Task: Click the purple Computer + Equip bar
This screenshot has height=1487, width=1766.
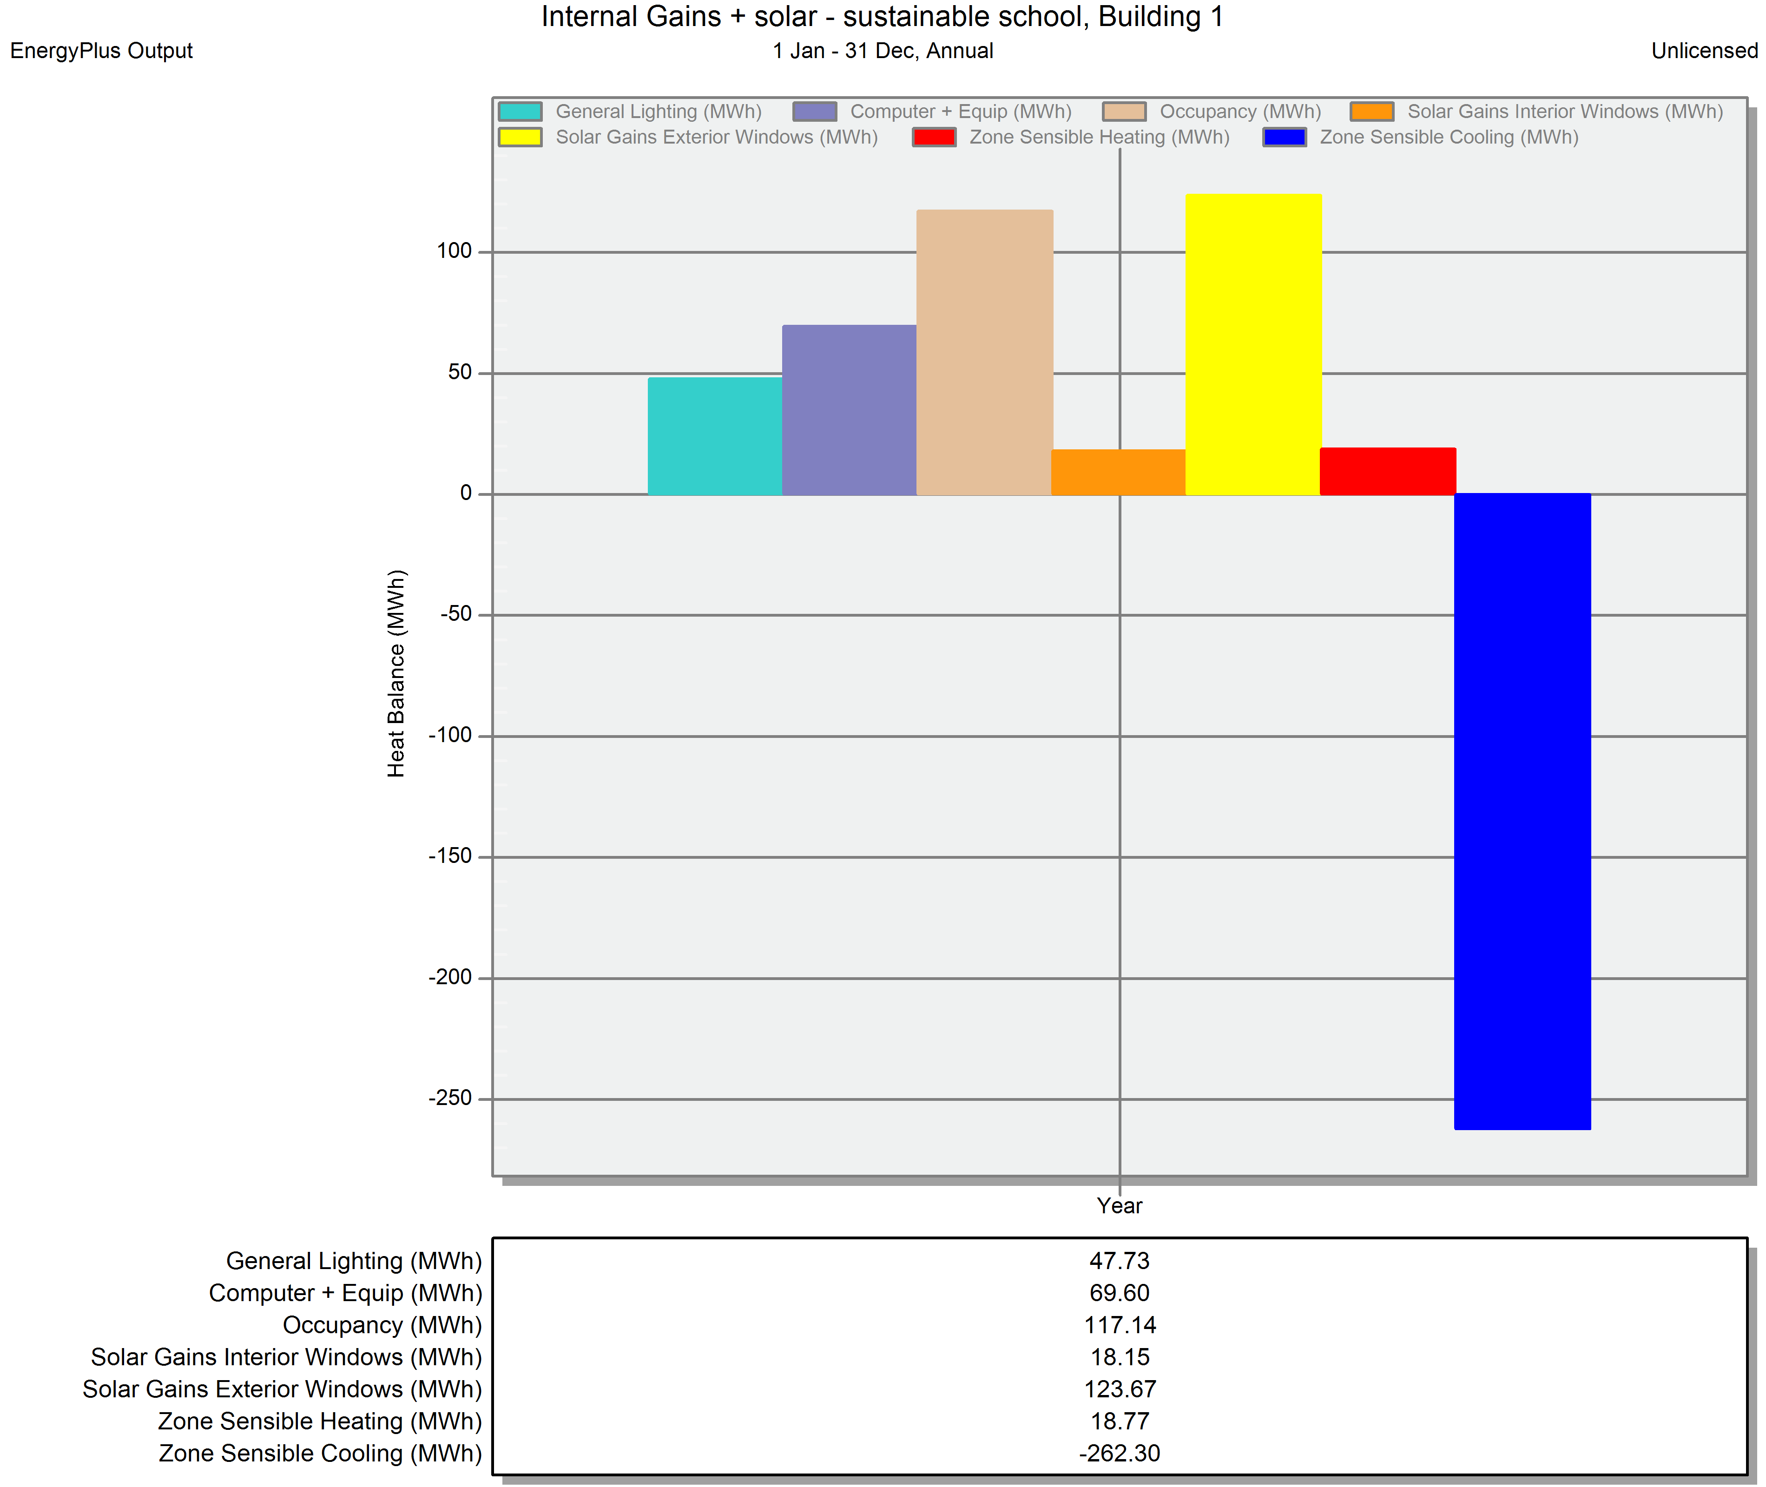Action: point(850,410)
